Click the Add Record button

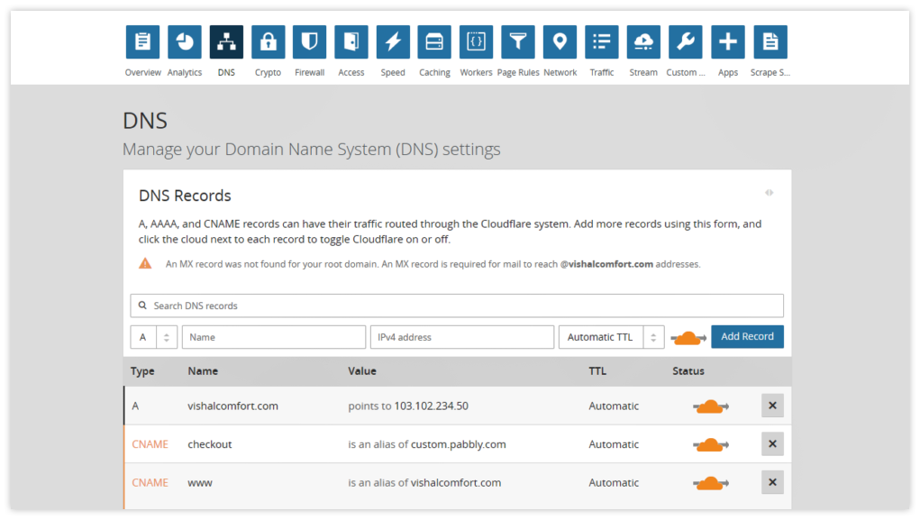coord(747,336)
